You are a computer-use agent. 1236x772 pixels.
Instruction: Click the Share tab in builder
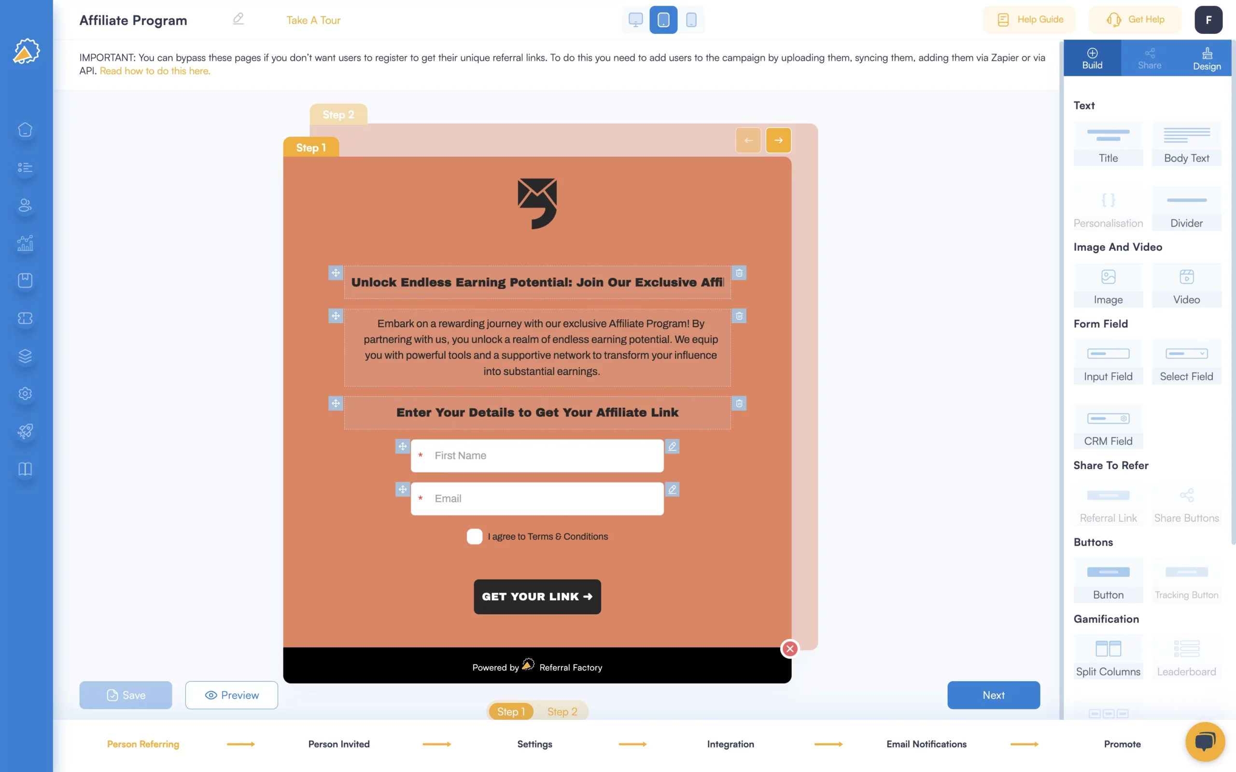click(1149, 58)
